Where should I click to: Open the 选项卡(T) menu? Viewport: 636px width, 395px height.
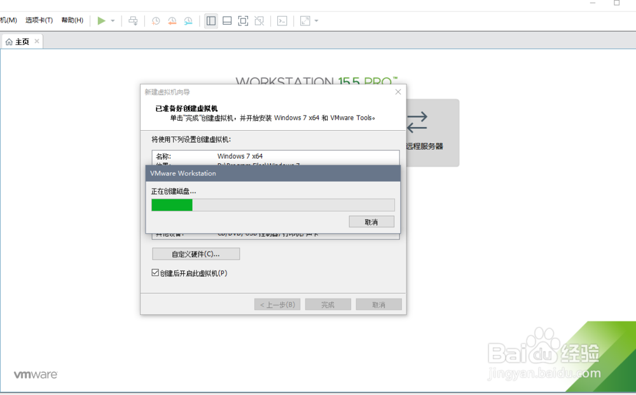click(x=39, y=20)
